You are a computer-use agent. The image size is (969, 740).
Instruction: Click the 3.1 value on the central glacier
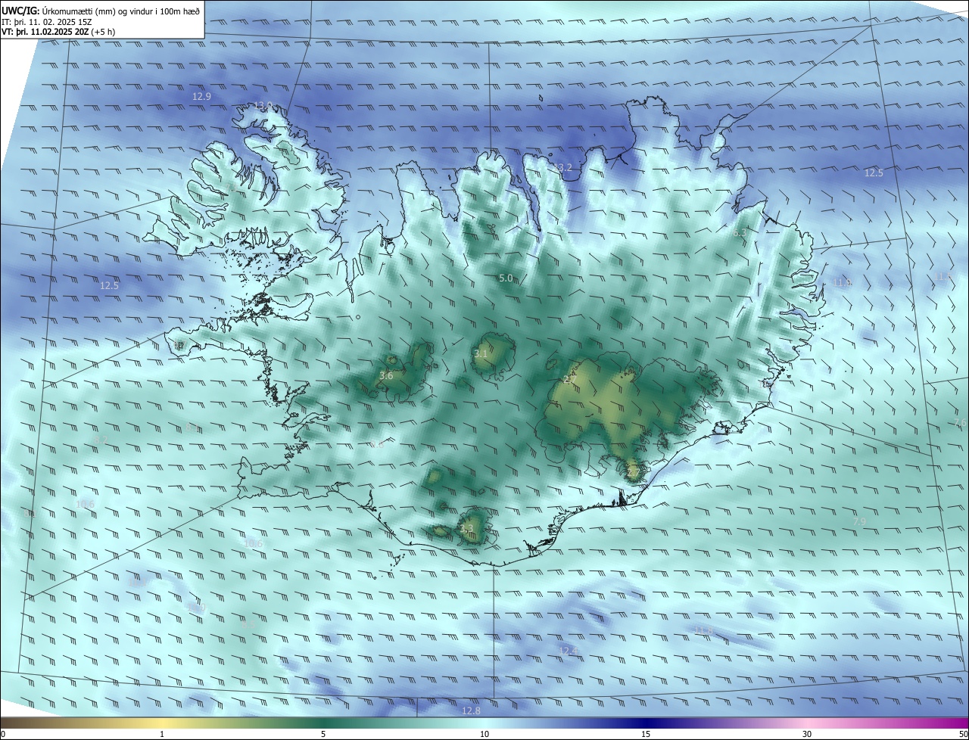coord(481,353)
